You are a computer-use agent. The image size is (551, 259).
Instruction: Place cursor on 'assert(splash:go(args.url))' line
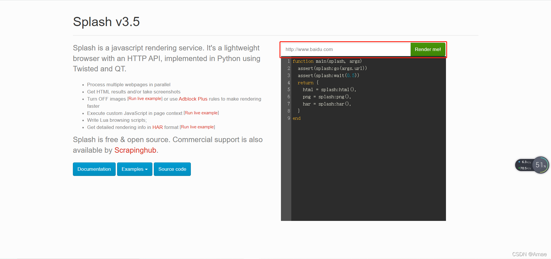[x=332, y=68]
